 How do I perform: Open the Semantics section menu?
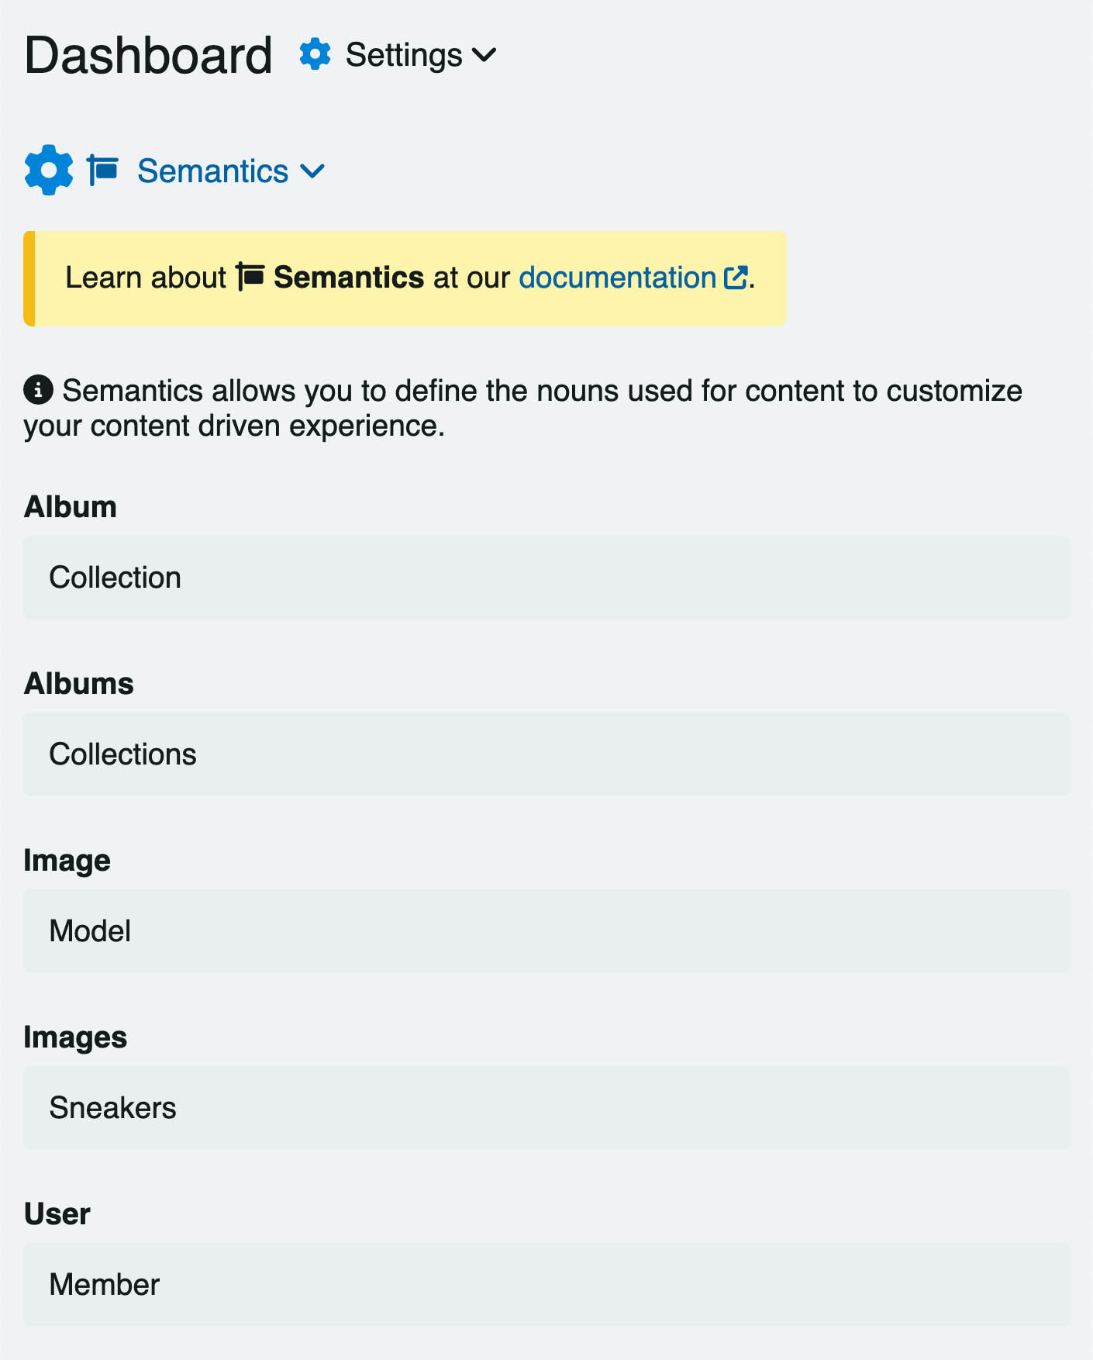tap(213, 171)
